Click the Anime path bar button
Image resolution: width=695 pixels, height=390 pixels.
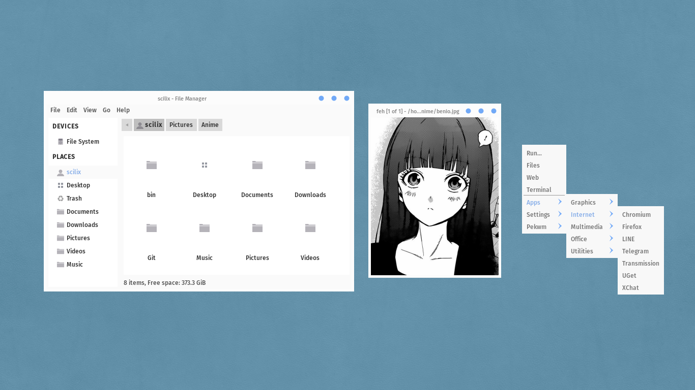(x=210, y=125)
